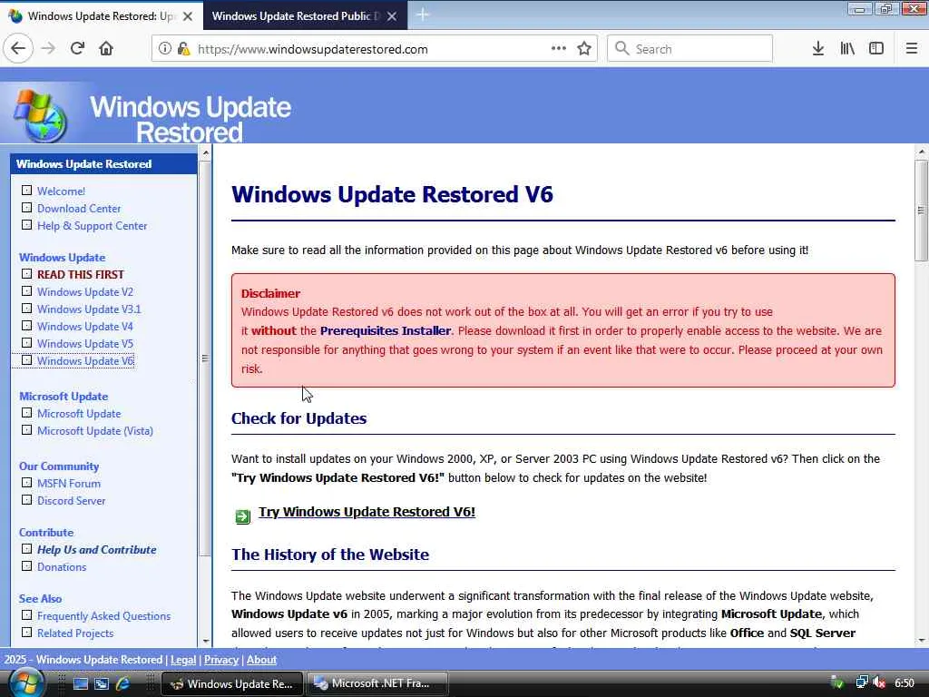Open Microsoft .NET Framework taskbar button

tap(376, 683)
